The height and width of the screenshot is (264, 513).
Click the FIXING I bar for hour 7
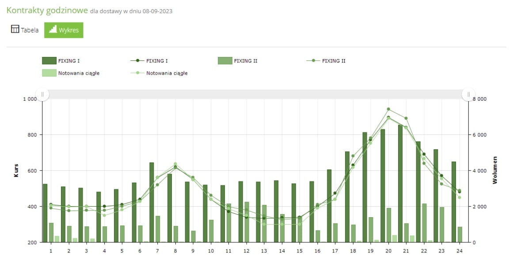[152, 203]
